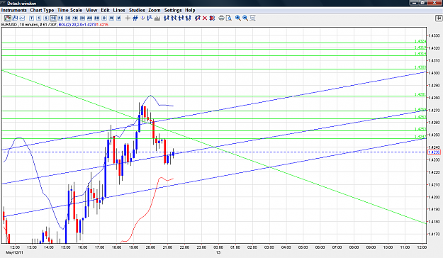This screenshot has width=443, height=258.
Task: Switch to the line chart type icon
Action: 22,18
